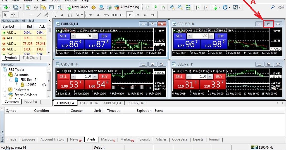Toggle the Market Watch window icon
Viewport: 286px width, 150px height.
pos(28,7)
